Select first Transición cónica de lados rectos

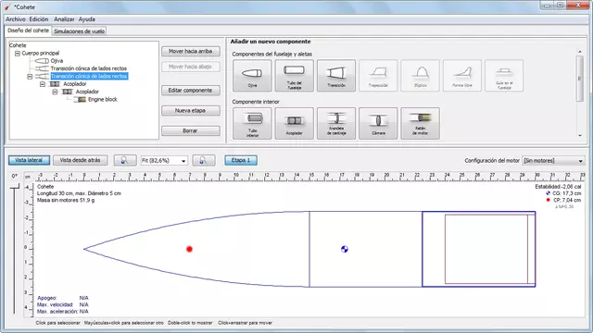tap(89, 68)
